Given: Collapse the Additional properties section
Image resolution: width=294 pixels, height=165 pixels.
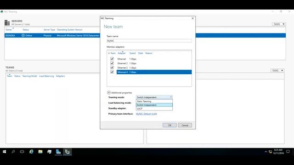Looking at the screenshot, I should (x=109, y=93).
